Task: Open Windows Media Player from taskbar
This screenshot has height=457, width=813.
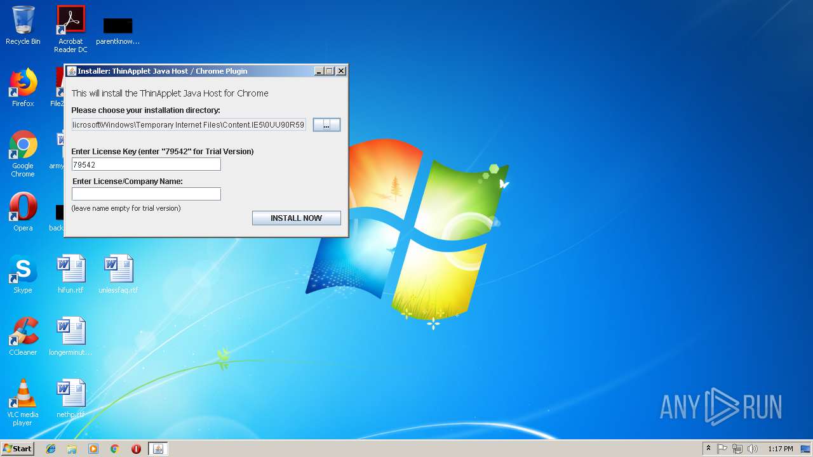Action: (93, 449)
